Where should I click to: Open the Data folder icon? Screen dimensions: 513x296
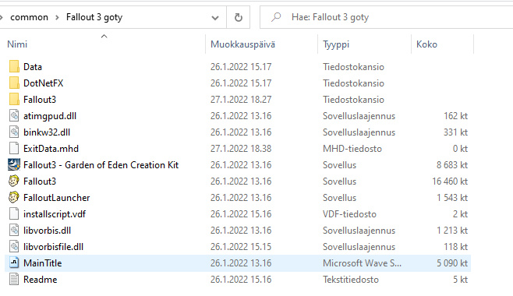14,67
